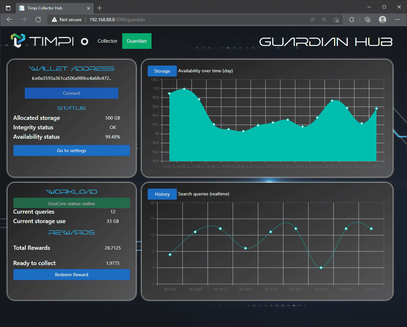This screenshot has height=327, width=407.
Task: Click the Availability over time (day) label
Action: (206, 71)
